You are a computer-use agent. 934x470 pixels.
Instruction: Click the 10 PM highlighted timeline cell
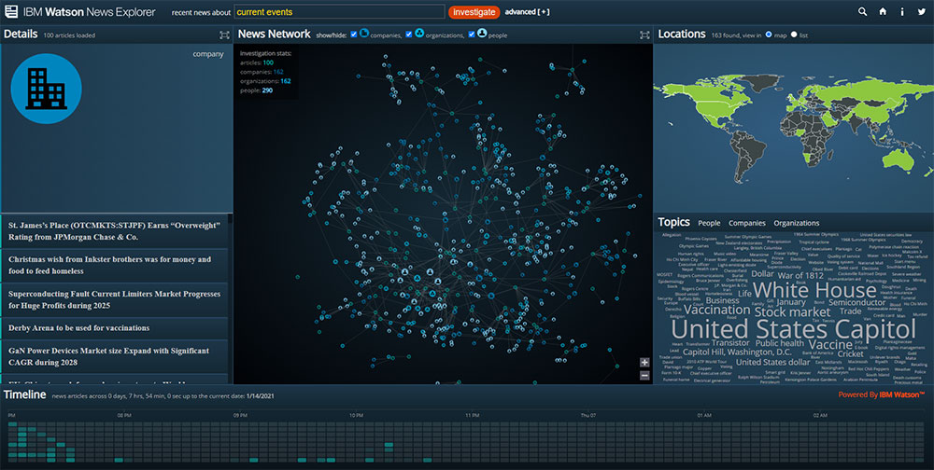click(389, 445)
